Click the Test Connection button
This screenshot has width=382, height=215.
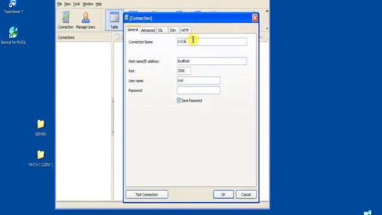(x=147, y=195)
